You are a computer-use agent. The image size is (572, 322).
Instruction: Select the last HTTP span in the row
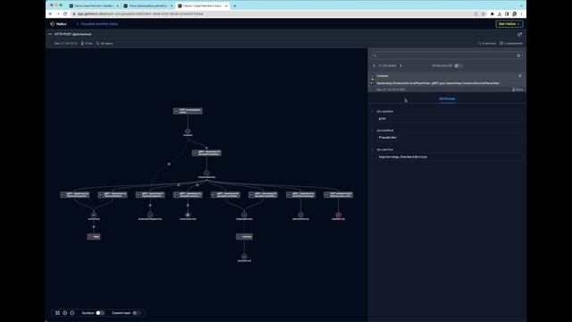(338, 195)
